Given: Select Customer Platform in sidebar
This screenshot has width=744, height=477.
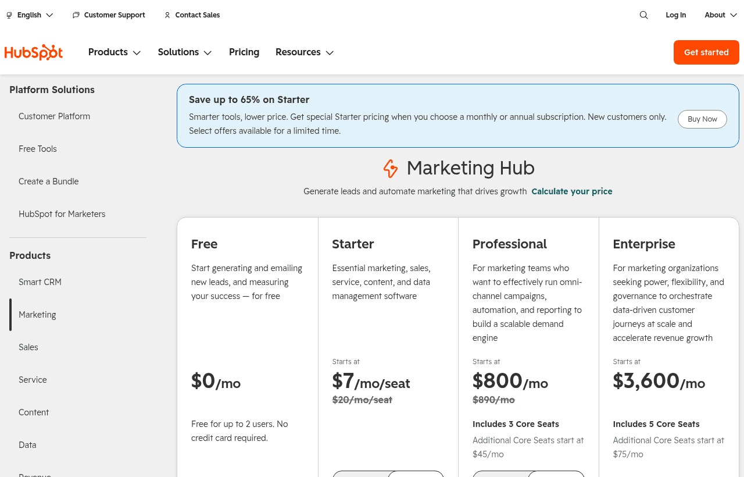Looking at the screenshot, I should point(55,116).
